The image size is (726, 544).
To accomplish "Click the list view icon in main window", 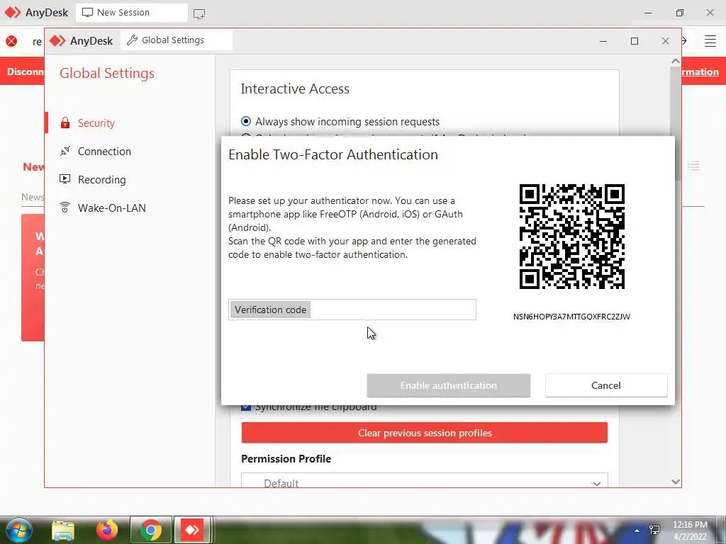I will point(693,166).
